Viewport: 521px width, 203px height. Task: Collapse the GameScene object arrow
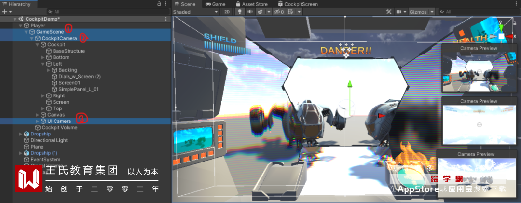[x=26, y=32]
